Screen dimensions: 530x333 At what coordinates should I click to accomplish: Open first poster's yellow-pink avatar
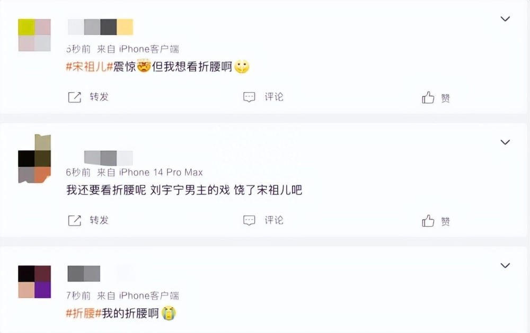click(x=34, y=35)
